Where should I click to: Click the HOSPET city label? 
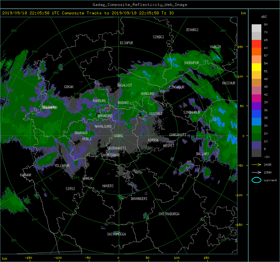point(169,146)
